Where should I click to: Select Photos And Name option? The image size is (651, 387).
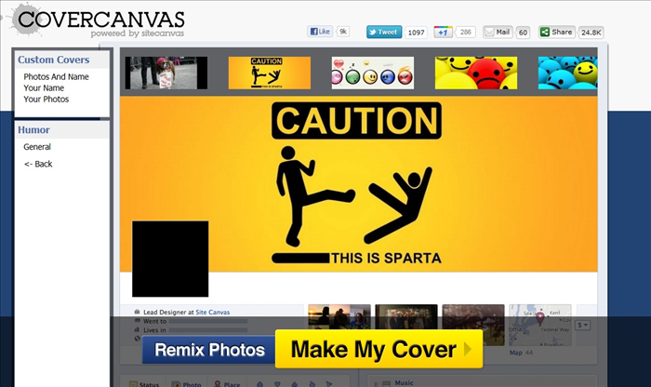tap(56, 77)
